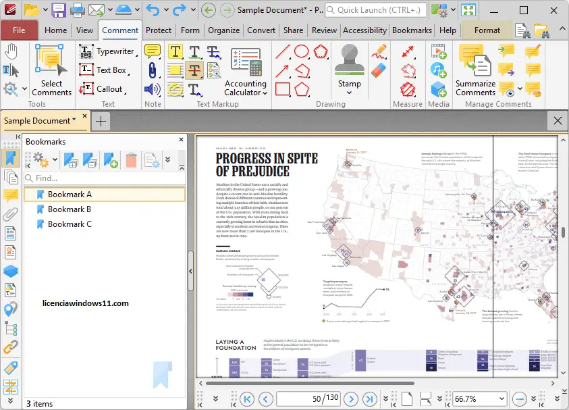Click the Select Comments button
This screenshot has width=569, height=410.
51,71
